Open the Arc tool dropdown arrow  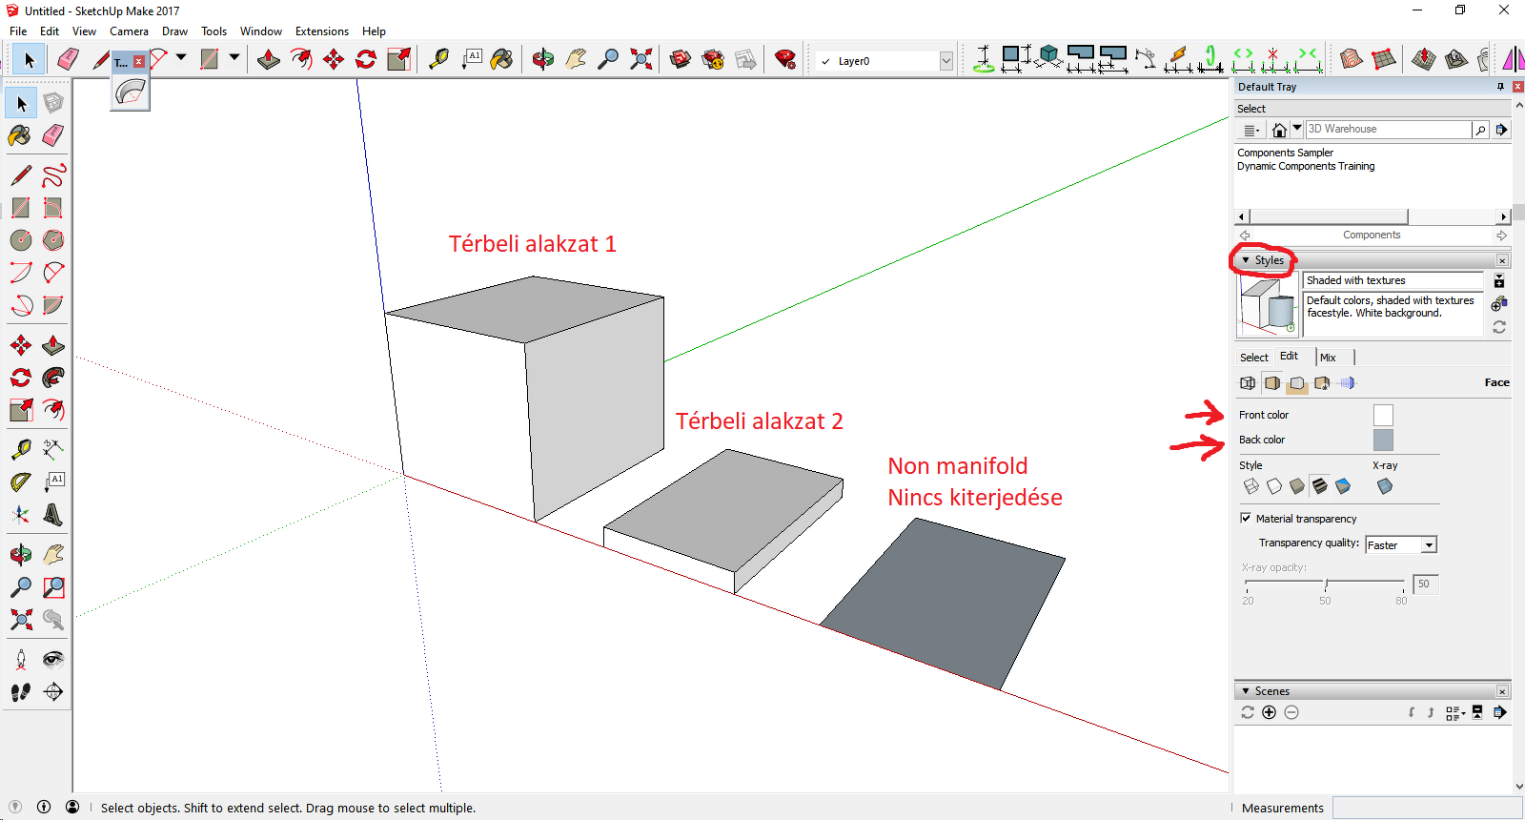(181, 57)
